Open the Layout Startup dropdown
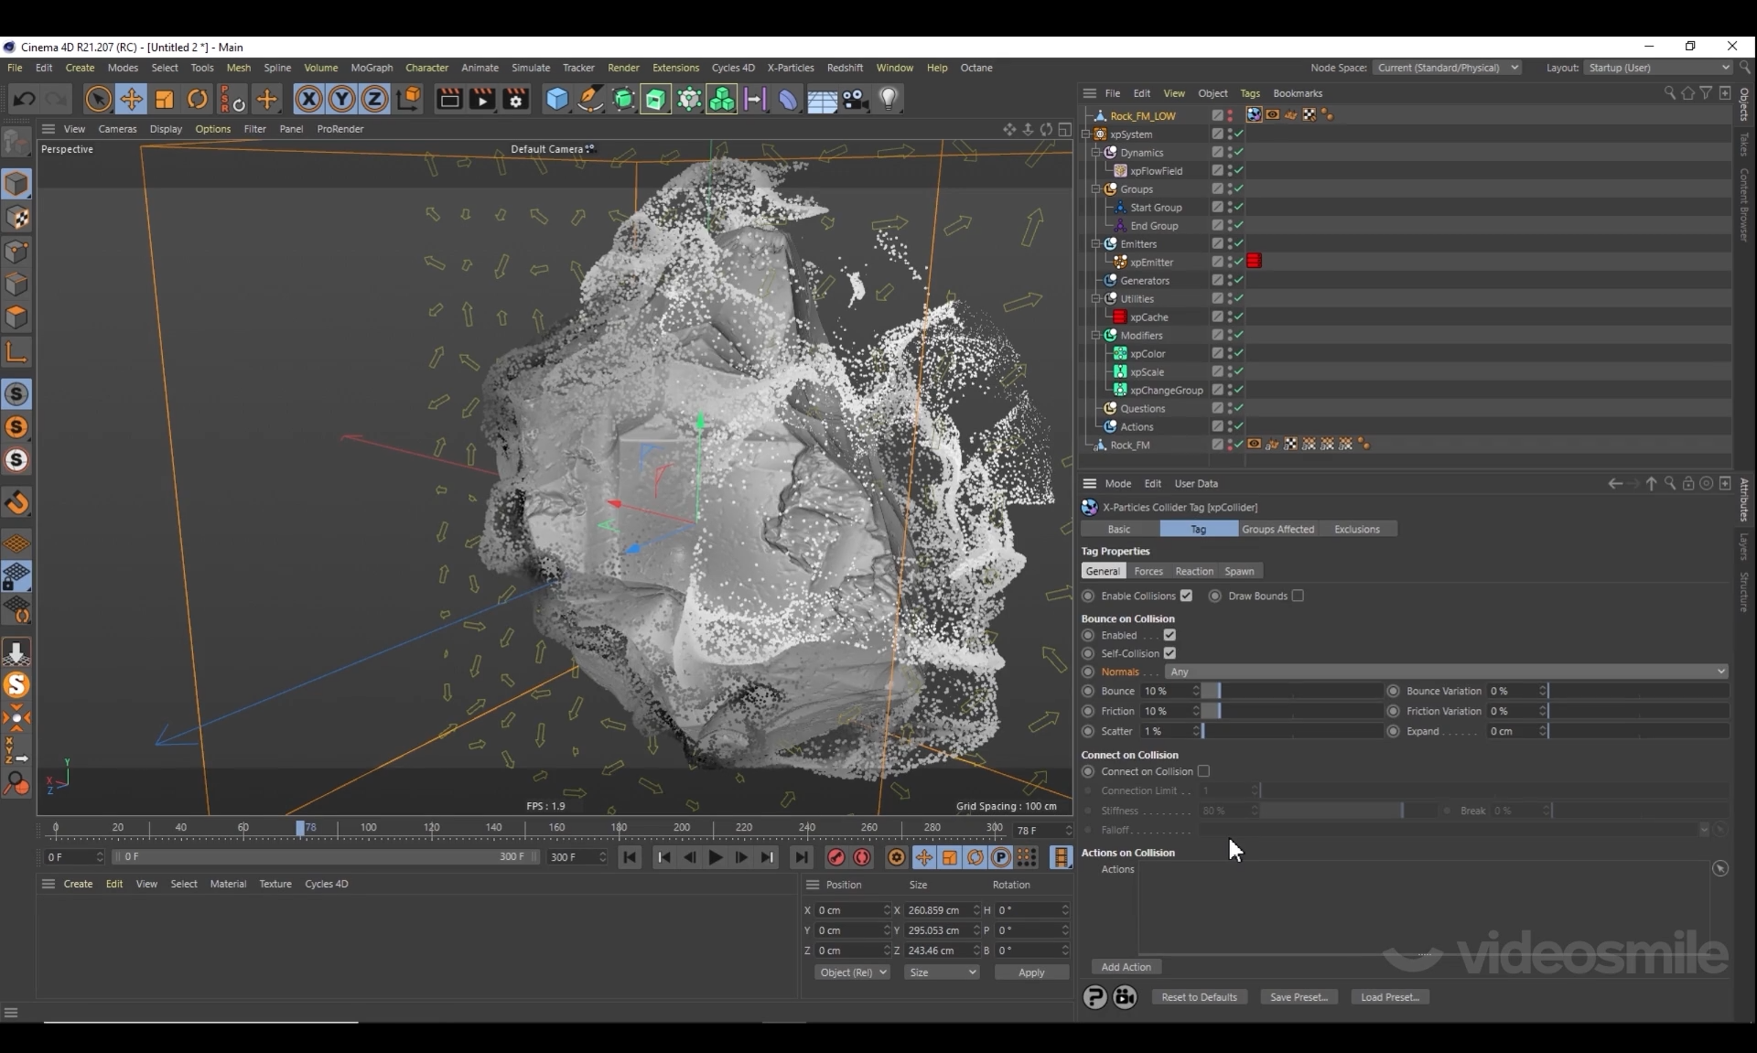This screenshot has width=1757, height=1053. [1658, 68]
